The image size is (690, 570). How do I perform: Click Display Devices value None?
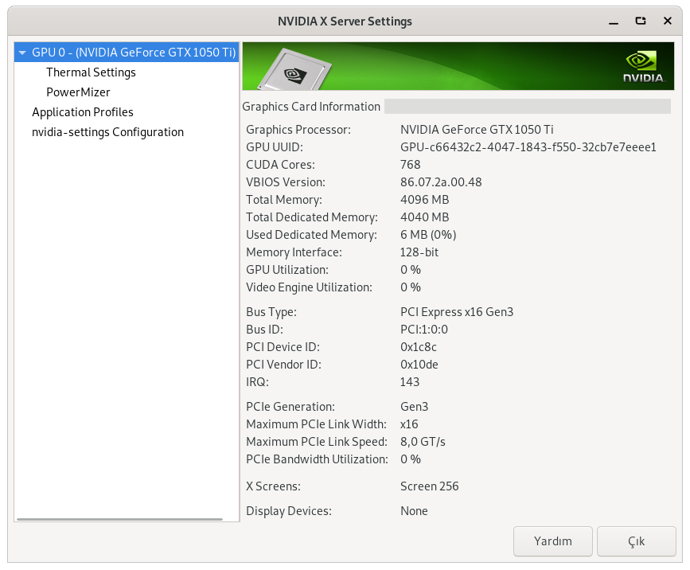click(x=414, y=511)
